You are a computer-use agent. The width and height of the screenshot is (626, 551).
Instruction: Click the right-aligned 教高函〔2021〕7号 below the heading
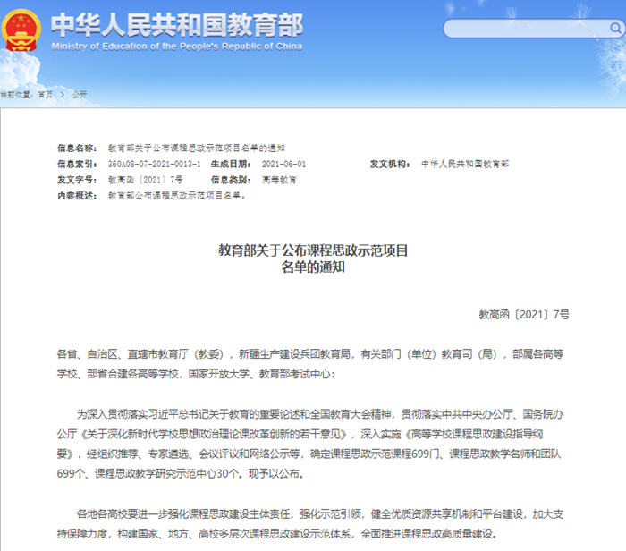click(523, 315)
